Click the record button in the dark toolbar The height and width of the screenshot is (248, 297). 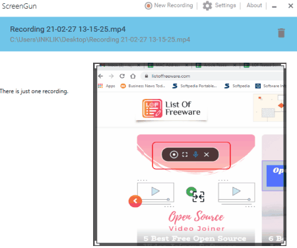tap(174, 154)
